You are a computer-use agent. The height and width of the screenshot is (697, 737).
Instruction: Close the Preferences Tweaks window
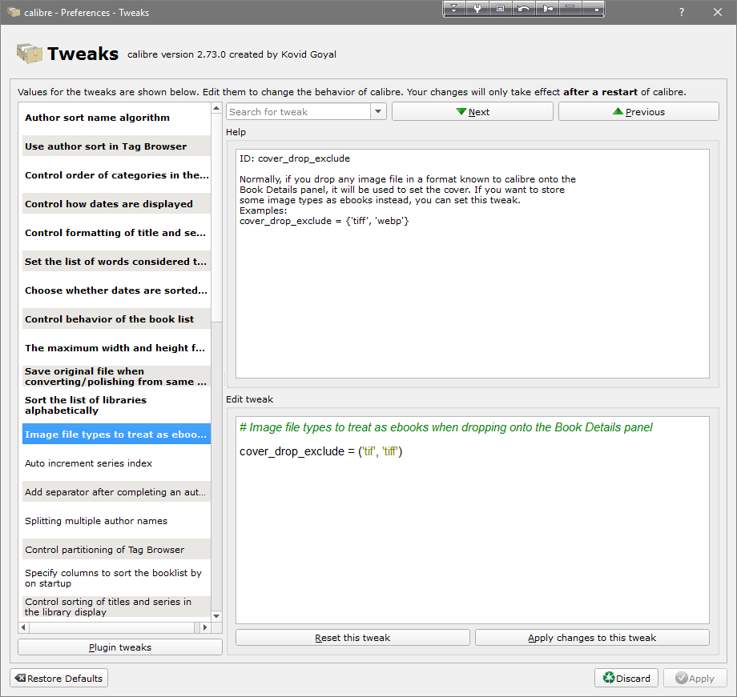click(717, 13)
